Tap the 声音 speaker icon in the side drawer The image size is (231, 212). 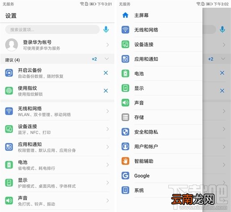click(x=125, y=103)
